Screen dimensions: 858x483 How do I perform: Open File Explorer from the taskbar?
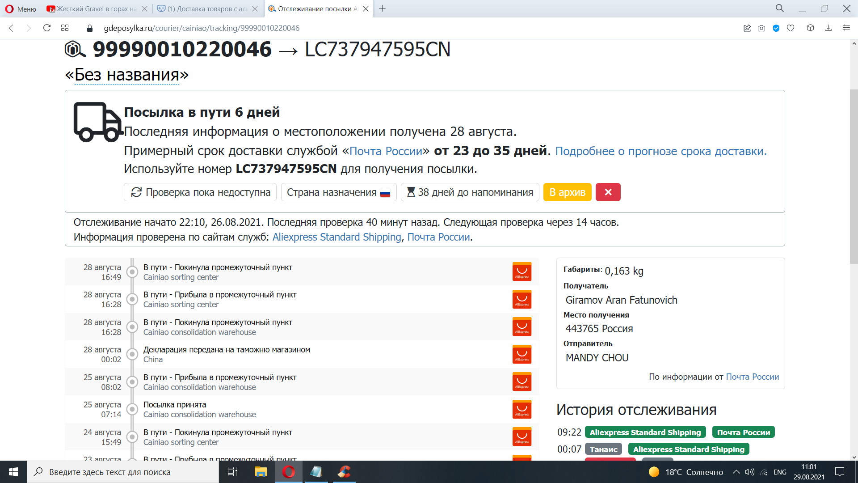click(x=261, y=472)
